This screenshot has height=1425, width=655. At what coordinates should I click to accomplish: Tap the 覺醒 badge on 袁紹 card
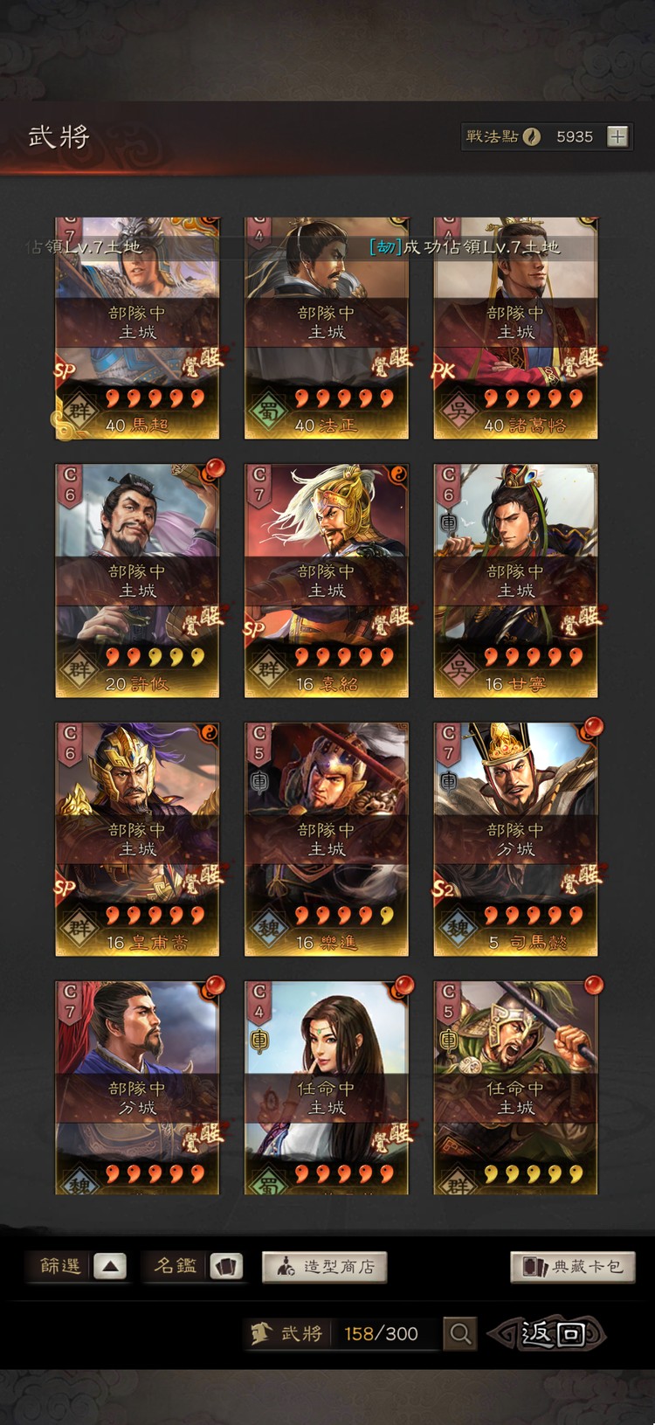390,620
